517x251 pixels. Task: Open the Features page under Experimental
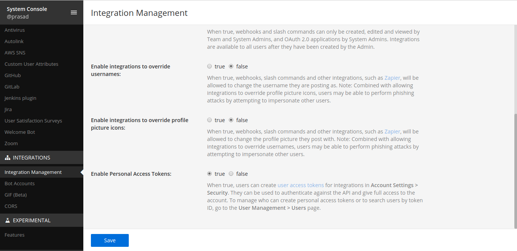coord(14,235)
